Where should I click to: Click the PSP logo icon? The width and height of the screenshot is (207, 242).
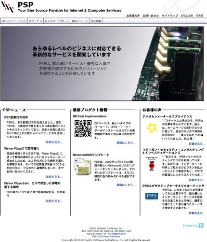pyautogui.click(x=8, y=7)
